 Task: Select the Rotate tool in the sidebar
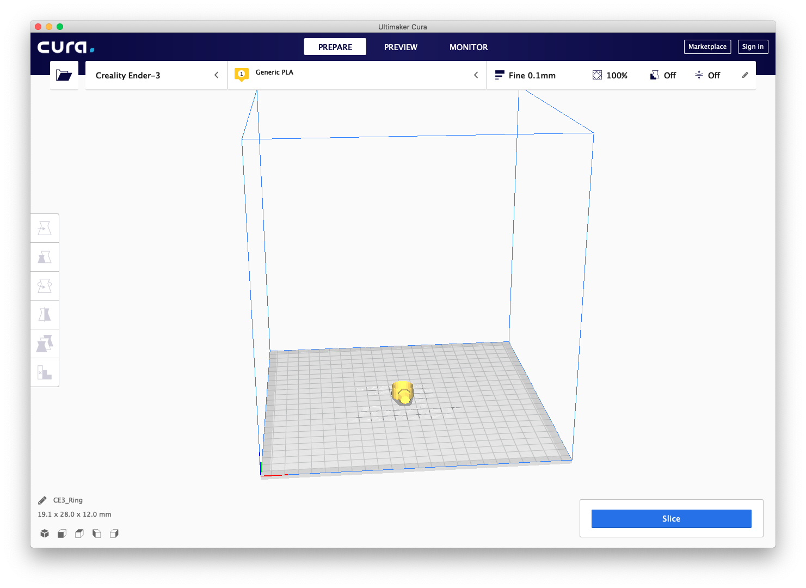point(45,286)
